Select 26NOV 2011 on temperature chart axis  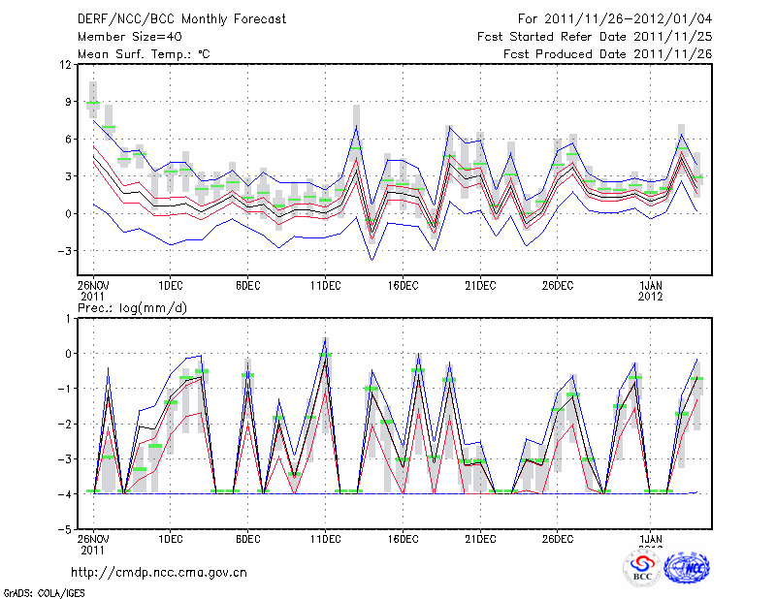pyautogui.click(x=93, y=290)
